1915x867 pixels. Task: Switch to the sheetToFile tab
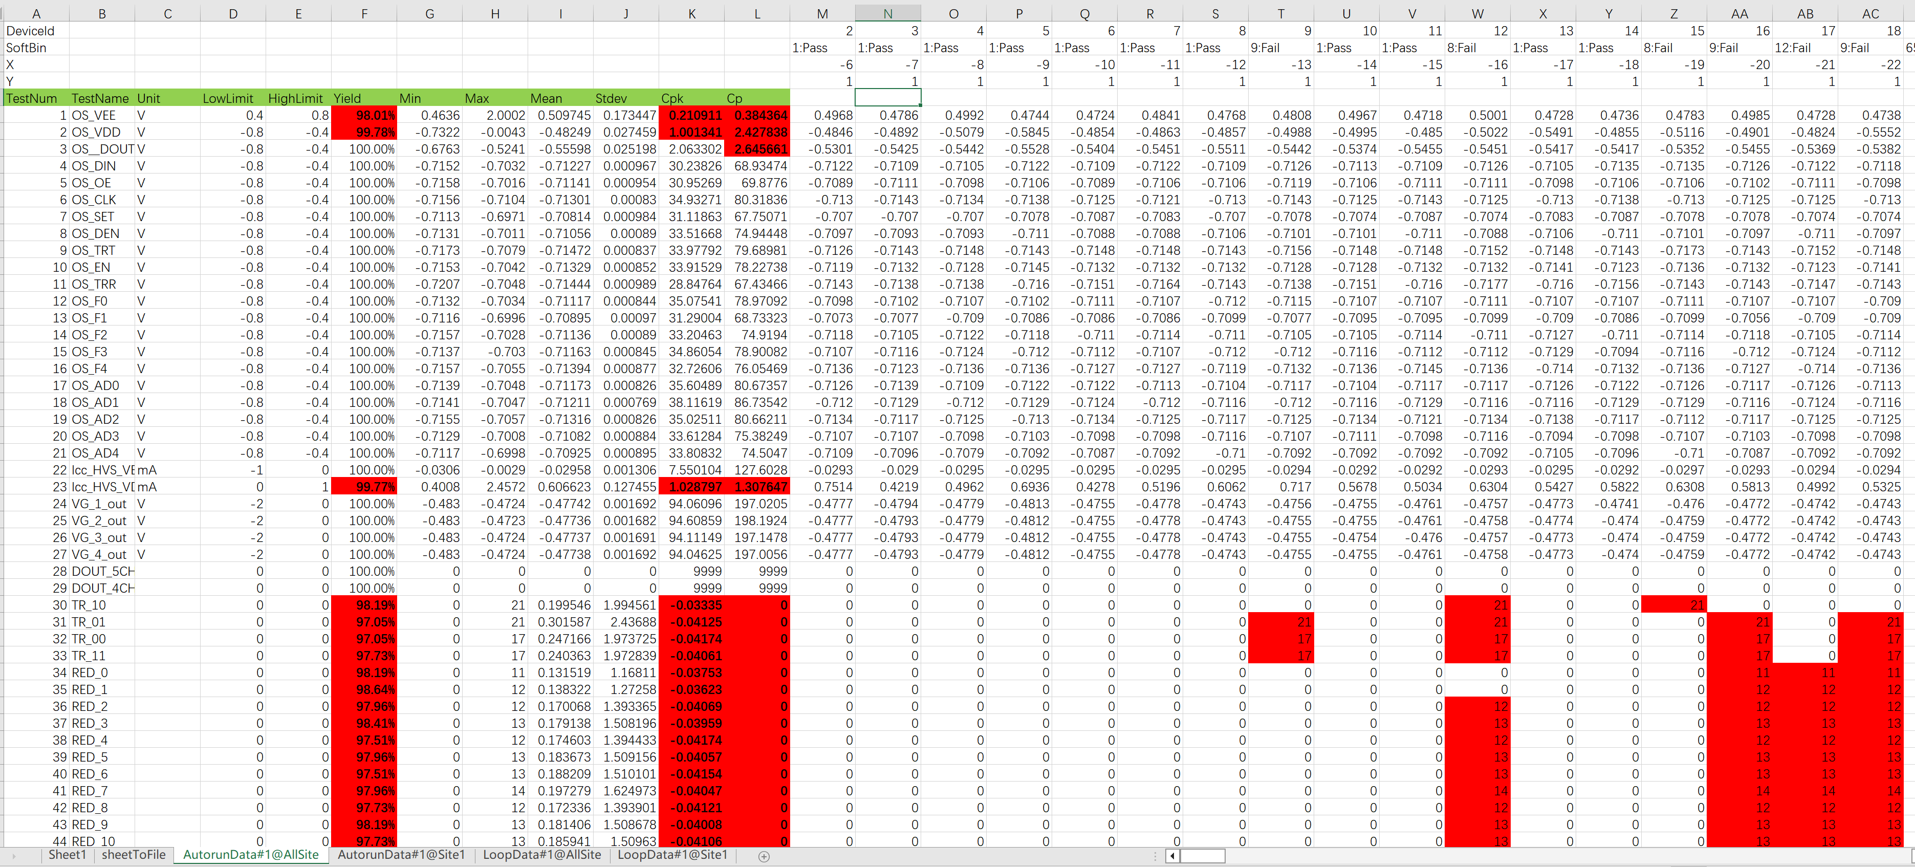pos(134,855)
